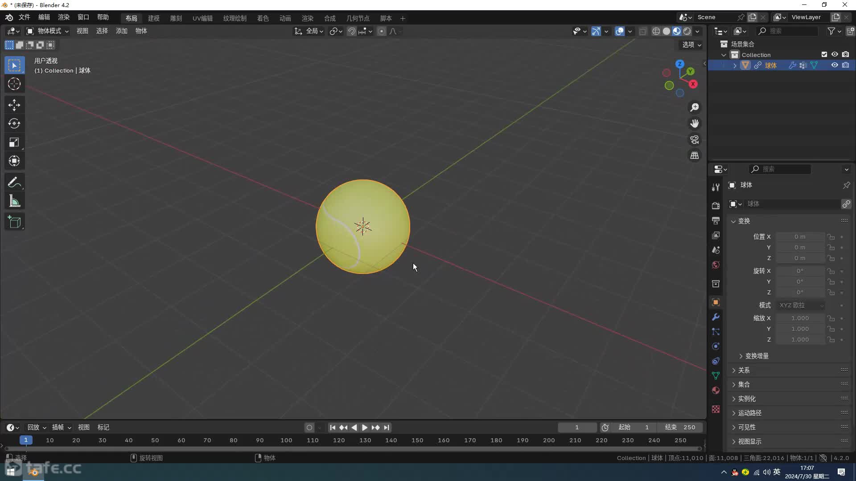This screenshot has width=856, height=481.
Task: Open the 插帧 keying popover
Action: 62,428
